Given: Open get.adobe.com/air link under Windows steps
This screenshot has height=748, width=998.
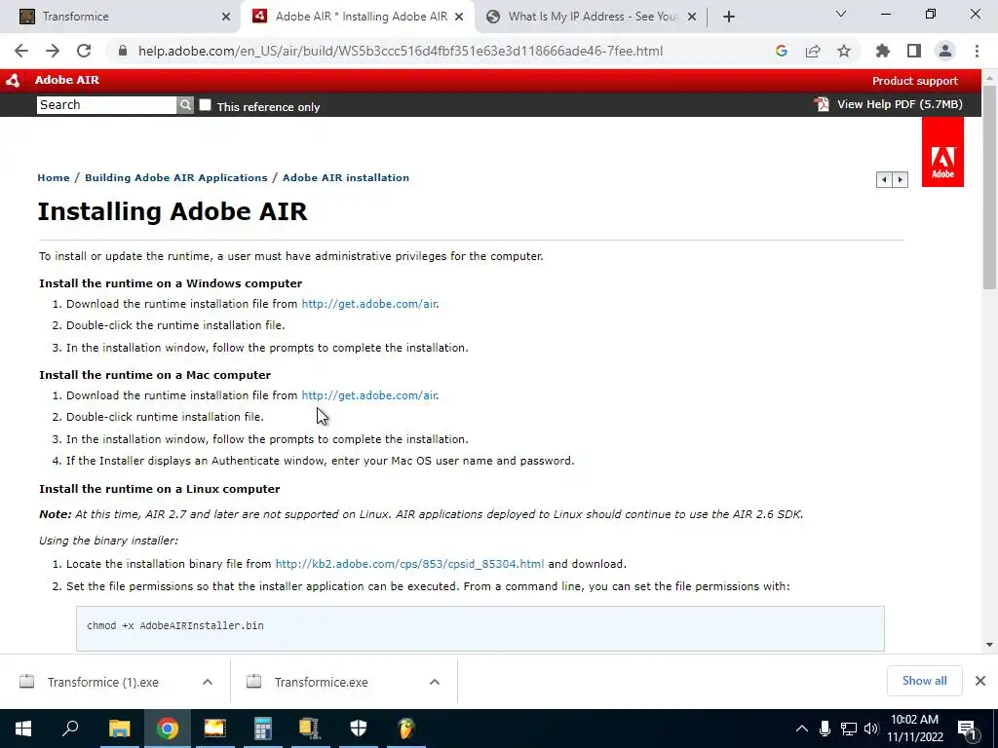Looking at the screenshot, I should click(x=369, y=304).
